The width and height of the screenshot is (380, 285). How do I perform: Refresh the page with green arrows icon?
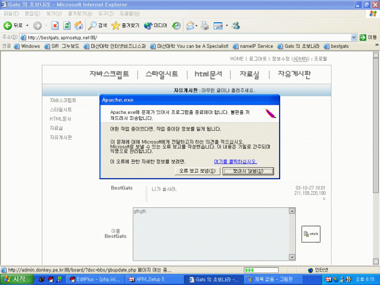click(67, 26)
